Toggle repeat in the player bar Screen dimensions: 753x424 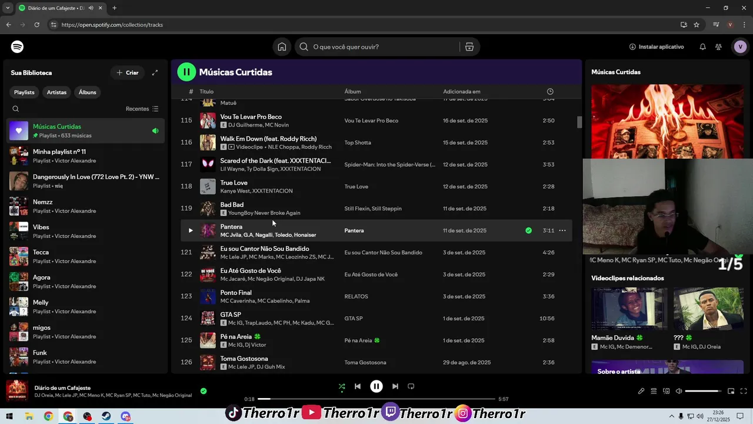(411, 386)
